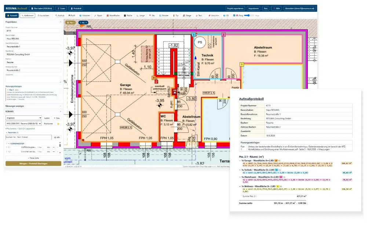Select the Fläche area tool
Image resolution: width=372 pixels, height=231 pixels.
point(128,15)
